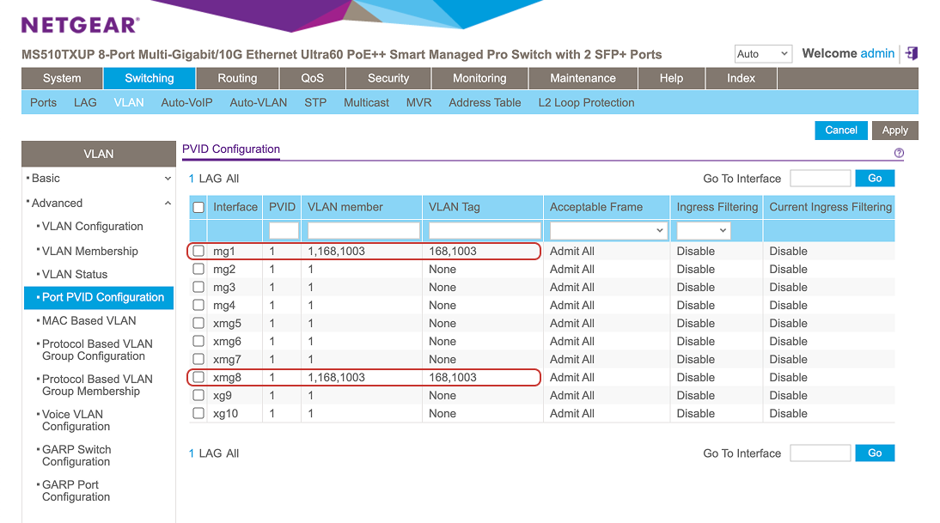Click the top LAG link
The width and height of the screenshot is (940, 523).
tap(211, 179)
